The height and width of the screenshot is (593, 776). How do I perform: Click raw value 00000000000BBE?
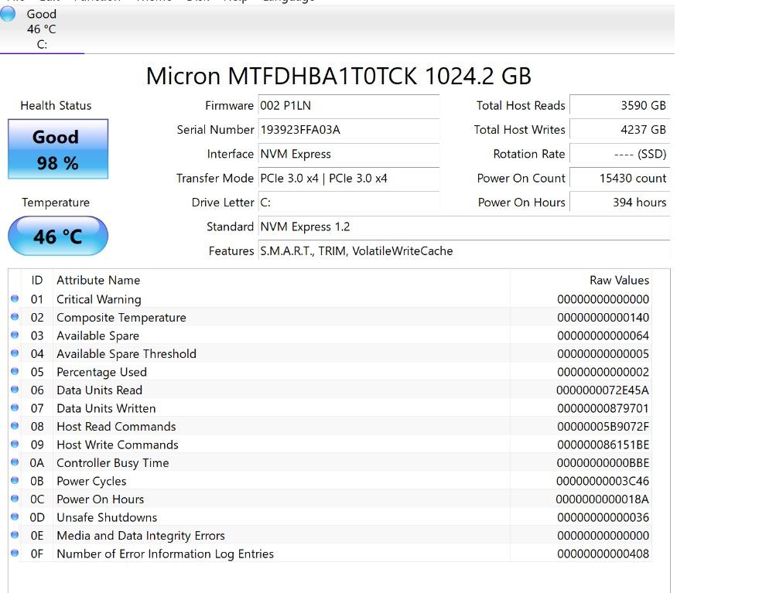coord(603,463)
